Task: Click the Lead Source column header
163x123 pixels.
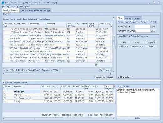Action: [x=104, y=25]
